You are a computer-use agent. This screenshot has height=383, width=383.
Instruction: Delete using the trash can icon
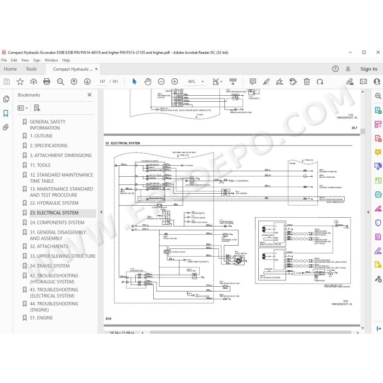[307, 82]
